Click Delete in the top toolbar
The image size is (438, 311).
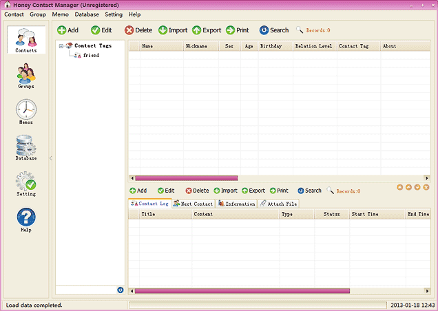coord(138,30)
